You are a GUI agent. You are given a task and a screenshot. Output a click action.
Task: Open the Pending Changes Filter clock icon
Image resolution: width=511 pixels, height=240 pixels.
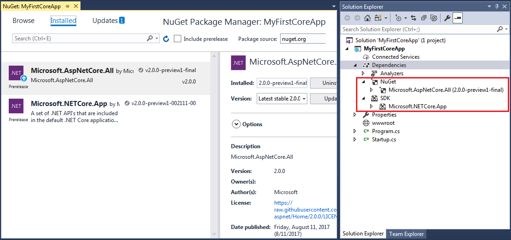click(x=398, y=18)
